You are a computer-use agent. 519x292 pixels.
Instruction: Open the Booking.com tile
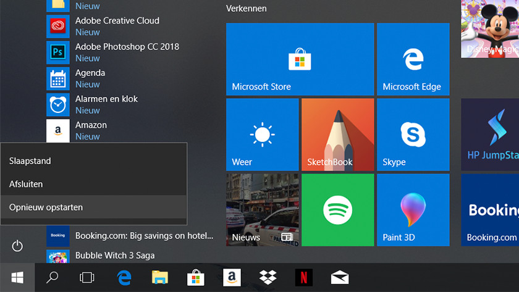point(490,210)
